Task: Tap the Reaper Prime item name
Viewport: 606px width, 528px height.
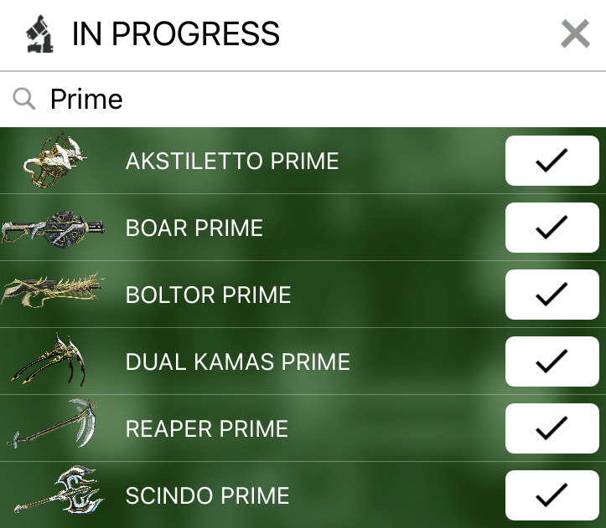Action: click(206, 428)
